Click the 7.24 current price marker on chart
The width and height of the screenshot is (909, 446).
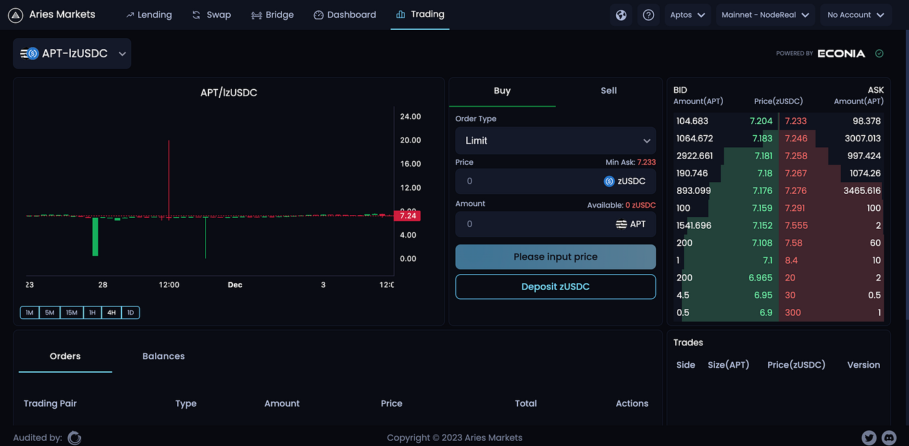click(408, 216)
